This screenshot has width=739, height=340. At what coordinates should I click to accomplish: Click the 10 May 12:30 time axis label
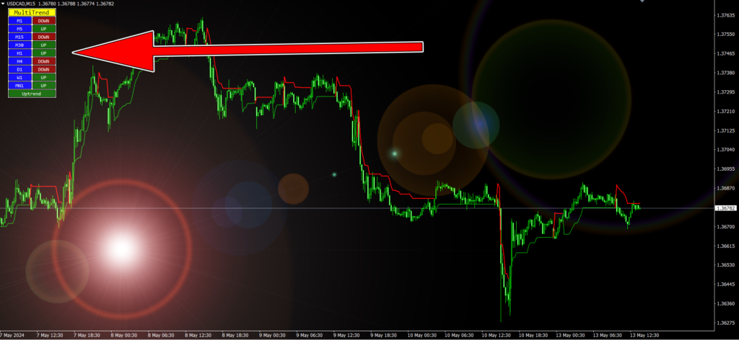[497, 335]
